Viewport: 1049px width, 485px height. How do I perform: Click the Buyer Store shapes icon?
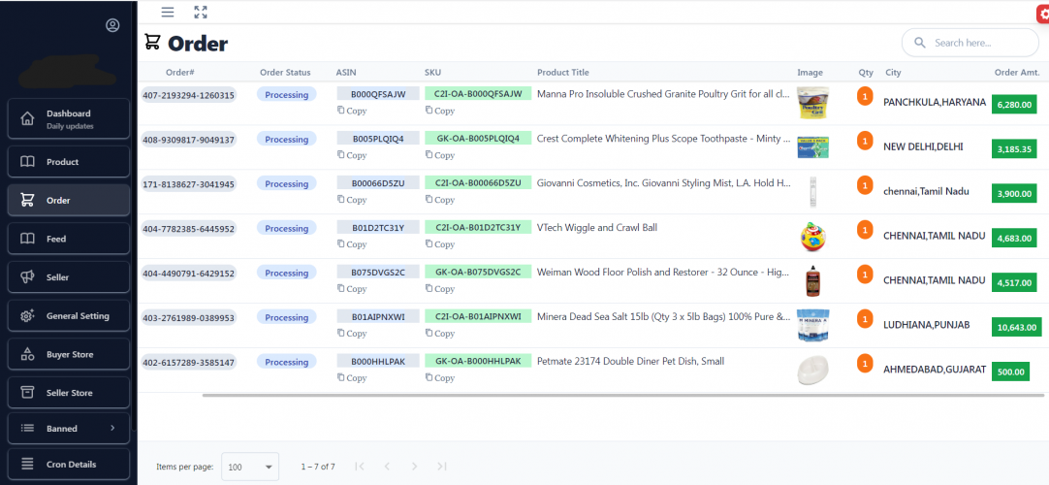coord(27,355)
